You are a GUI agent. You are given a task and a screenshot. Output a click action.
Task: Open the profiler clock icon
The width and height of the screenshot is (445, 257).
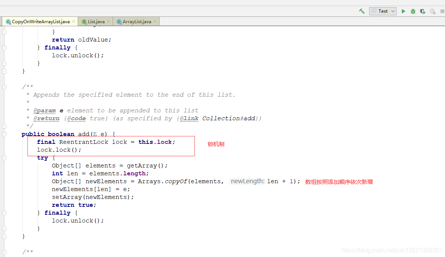tap(432, 12)
